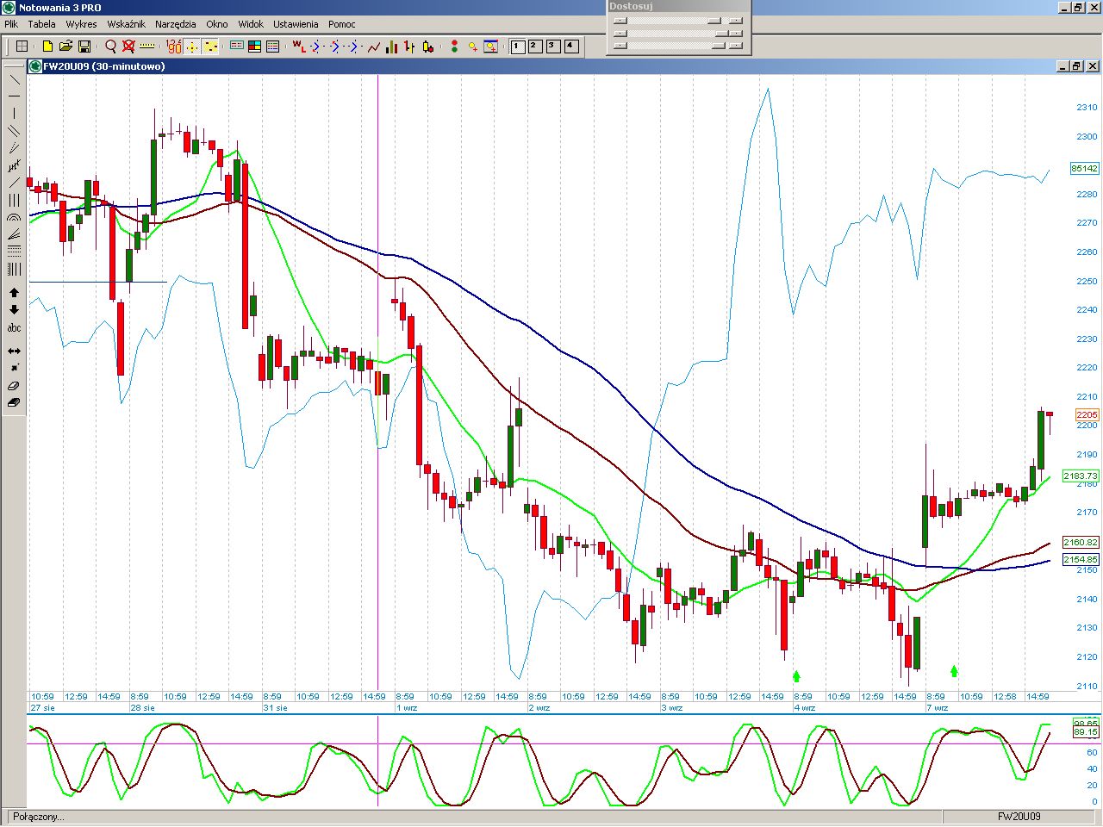Click the green up arrow marker near 4 wrz
Image resolution: width=1103 pixels, height=827 pixels.
point(797,676)
